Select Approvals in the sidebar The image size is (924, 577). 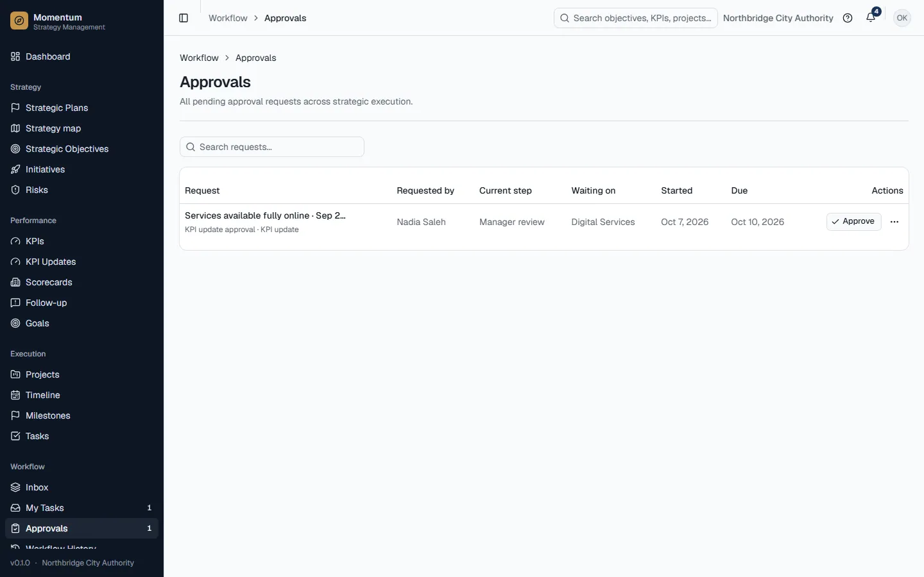81,528
